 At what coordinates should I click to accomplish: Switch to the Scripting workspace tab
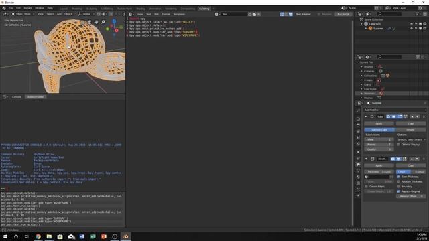[204, 9]
